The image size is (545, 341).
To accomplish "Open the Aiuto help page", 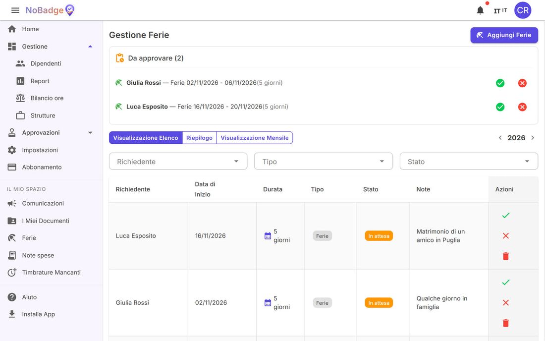I will 51,297.
